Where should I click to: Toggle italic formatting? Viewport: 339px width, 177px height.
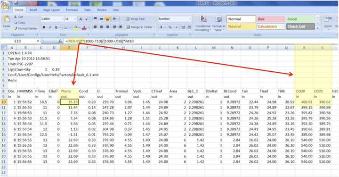pyautogui.click(x=50, y=27)
